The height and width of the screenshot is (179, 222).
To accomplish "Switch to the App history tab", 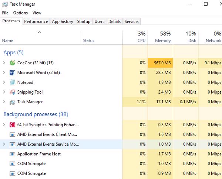I will point(63,22).
